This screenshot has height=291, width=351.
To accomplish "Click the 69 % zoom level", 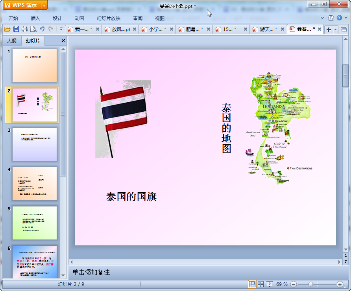I will coord(282,284).
